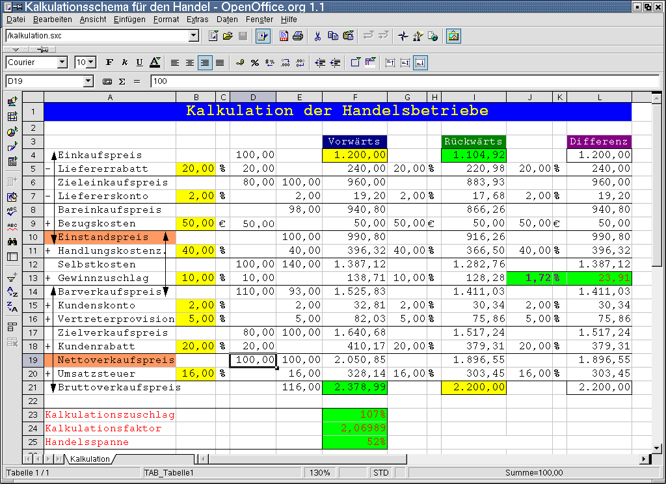Click the Insert Chart icon in sidebar
Image resolution: width=666 pixels, height=484 pixels.
tap(12, 132)
